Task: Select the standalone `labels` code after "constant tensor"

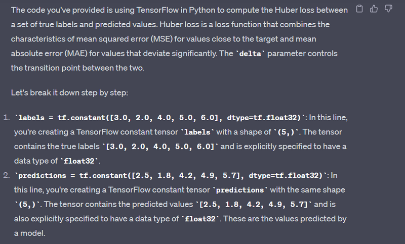Action: point(197,132)
